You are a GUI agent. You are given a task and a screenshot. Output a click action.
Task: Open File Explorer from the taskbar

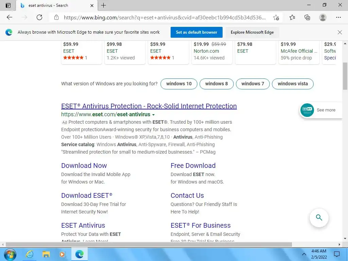46,254
